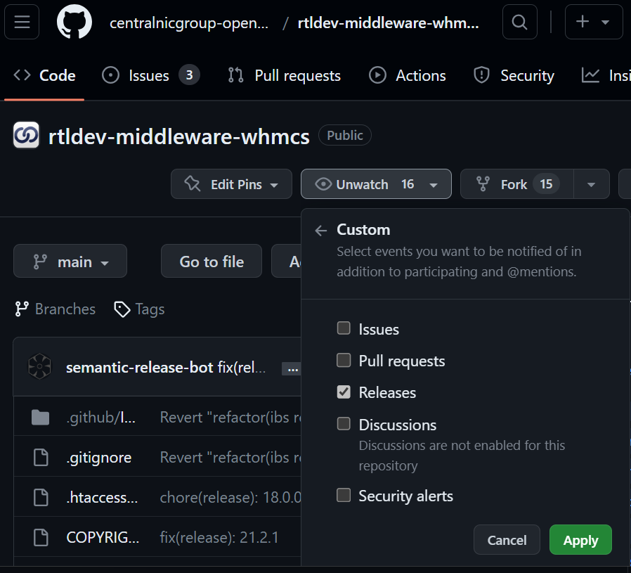The height and width of the screenshot is (573, 631).
Task: Open commit message beside .github folder
Action: point(230,418)
